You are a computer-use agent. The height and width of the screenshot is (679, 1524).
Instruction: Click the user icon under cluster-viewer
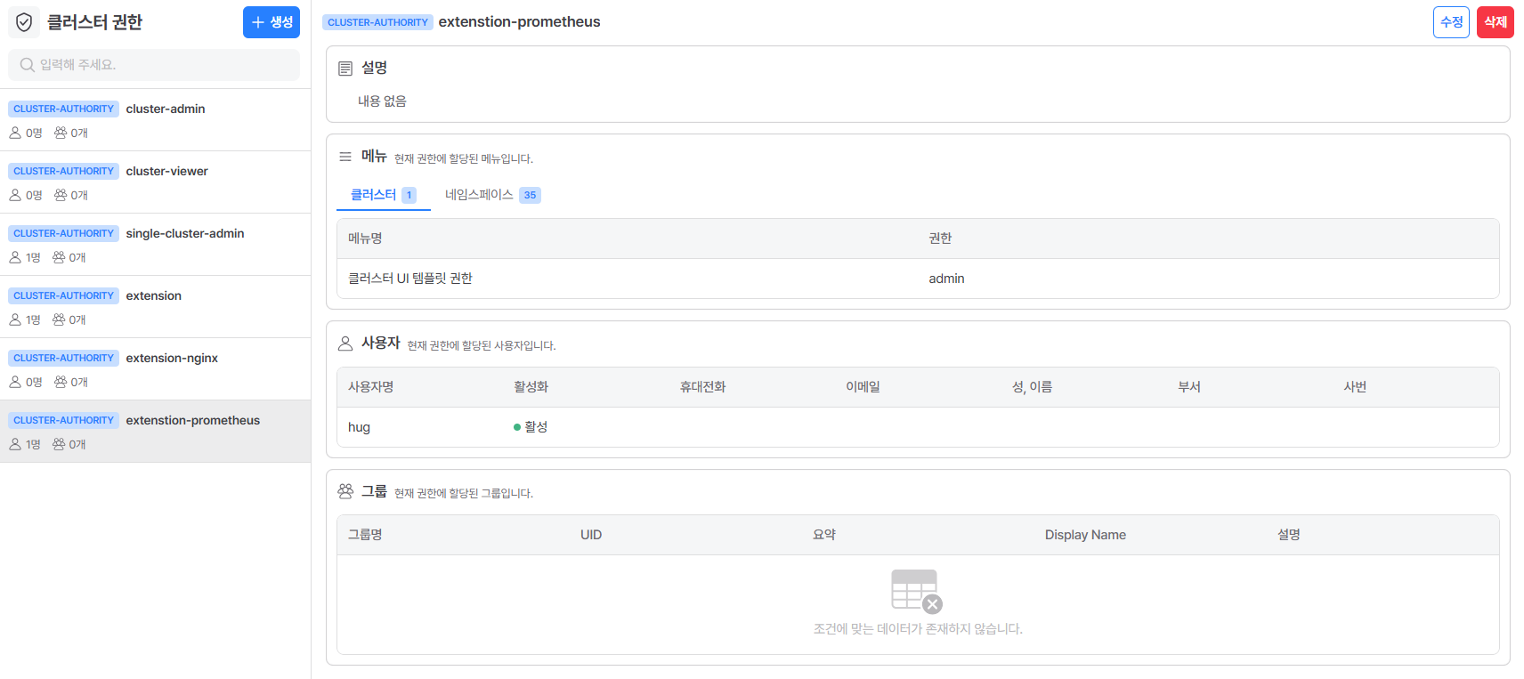pyautogui.click(x=15, y=195)
